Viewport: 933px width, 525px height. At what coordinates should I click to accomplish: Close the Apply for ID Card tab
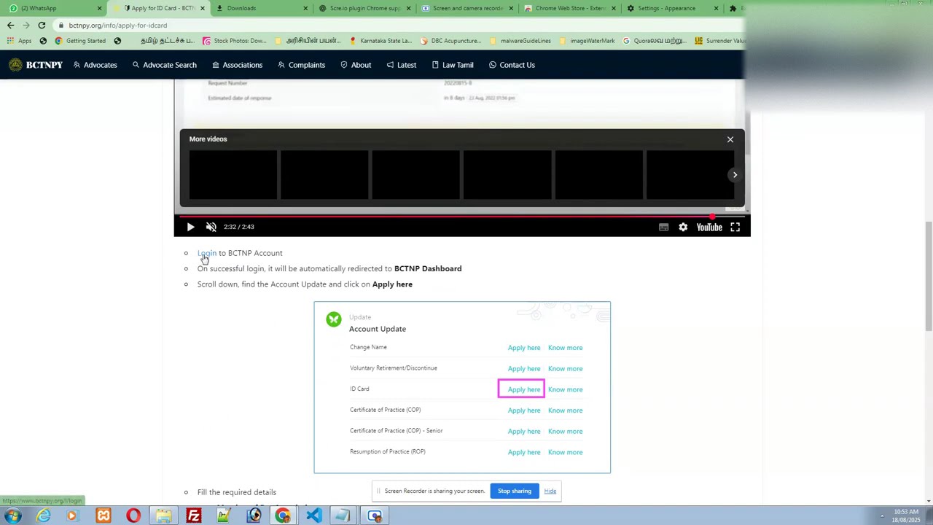pos(203,8)
